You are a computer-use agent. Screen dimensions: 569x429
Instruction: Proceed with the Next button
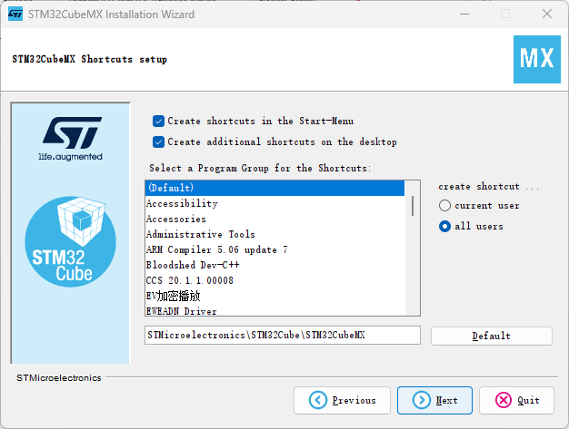pyautogui.click(x=434, y=400)
